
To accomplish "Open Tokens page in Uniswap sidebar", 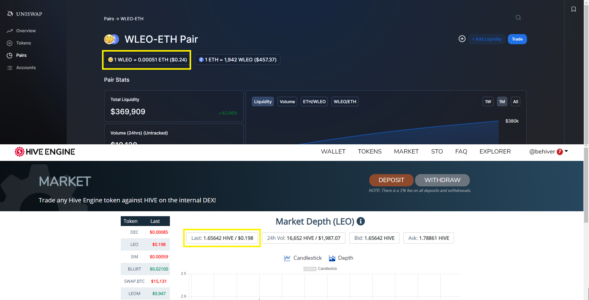I will point(24,43).
